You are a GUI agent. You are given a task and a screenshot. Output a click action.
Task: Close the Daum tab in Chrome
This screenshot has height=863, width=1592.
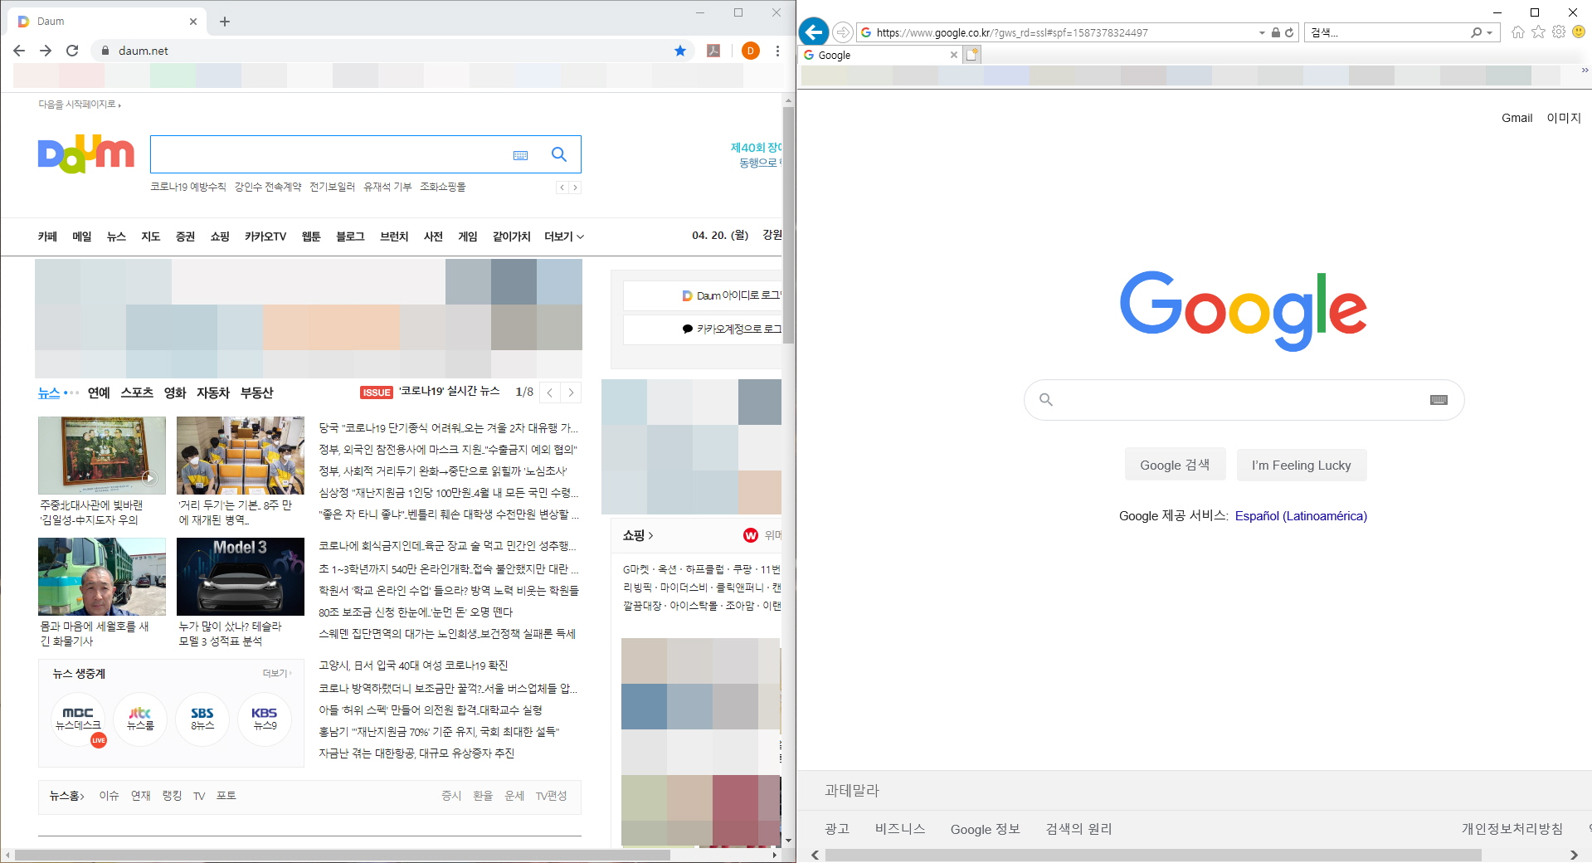tap(193, 22)
